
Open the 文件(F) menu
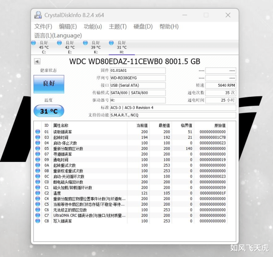[43, 27]
